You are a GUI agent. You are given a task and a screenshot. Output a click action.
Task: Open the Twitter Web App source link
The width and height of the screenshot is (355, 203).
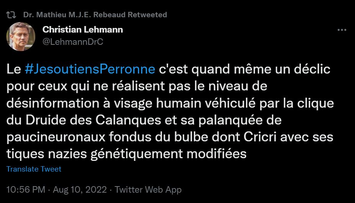point(148,190)
